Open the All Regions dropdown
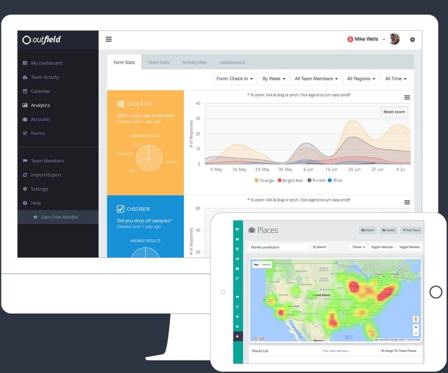 click(361, 79)
